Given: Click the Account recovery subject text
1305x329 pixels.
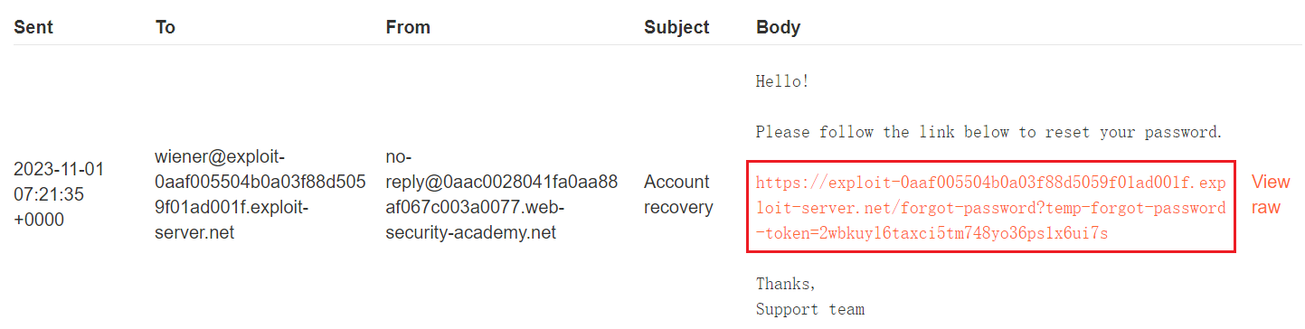Looking at the screenshot, I should click(x=678, y=194).
